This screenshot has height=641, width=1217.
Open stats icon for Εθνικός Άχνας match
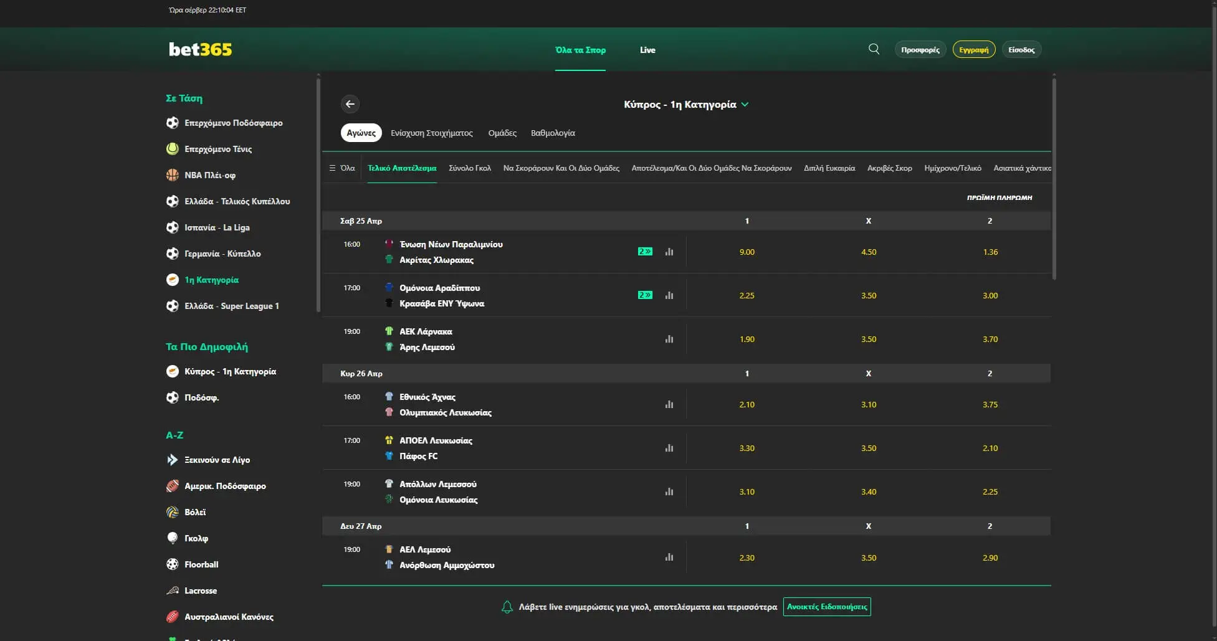669,404
